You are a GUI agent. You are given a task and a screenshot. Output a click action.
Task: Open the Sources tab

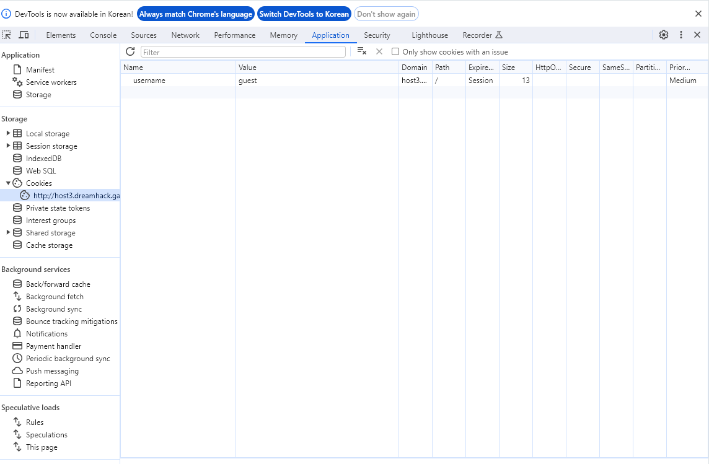coord(144,35)
